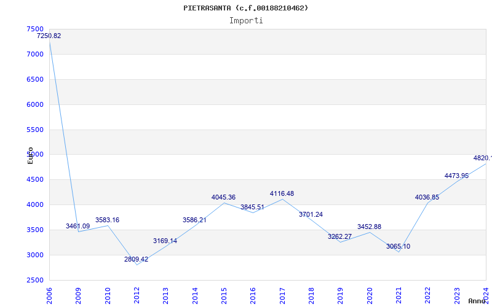
Task: Click the y-axis value 6000
Action: [x=35, y=104]
